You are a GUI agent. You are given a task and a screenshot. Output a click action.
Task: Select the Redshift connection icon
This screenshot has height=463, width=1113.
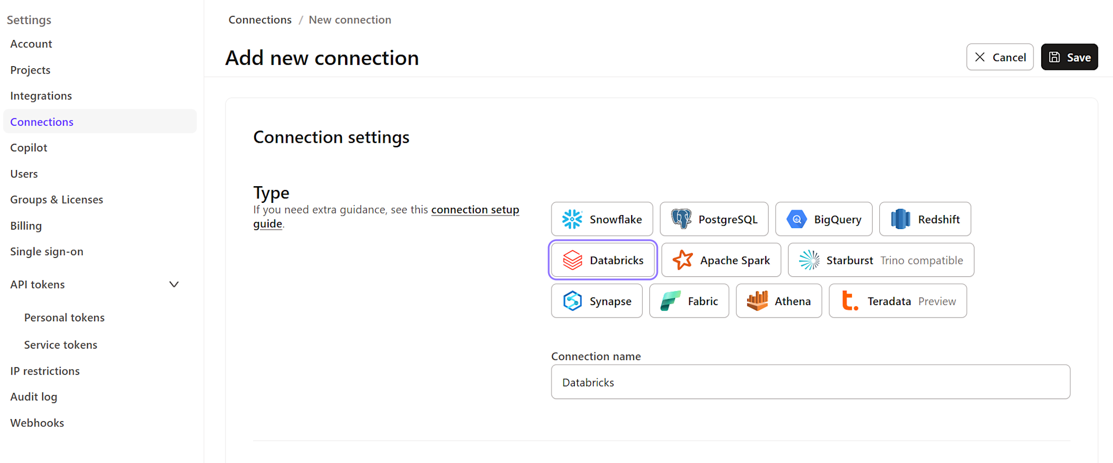coord(900,220)
